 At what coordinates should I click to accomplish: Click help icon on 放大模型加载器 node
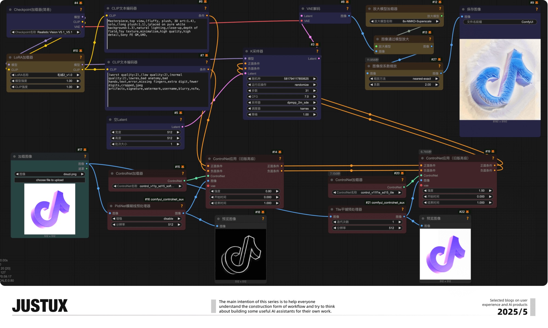(x=440, y=9)
